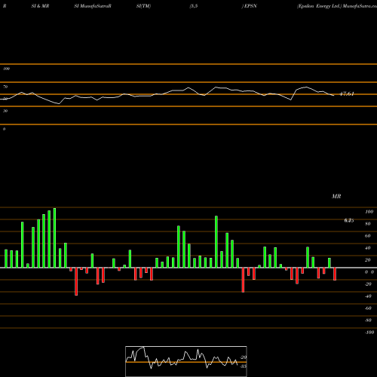Click the longest red MR histogram bar

76,281
